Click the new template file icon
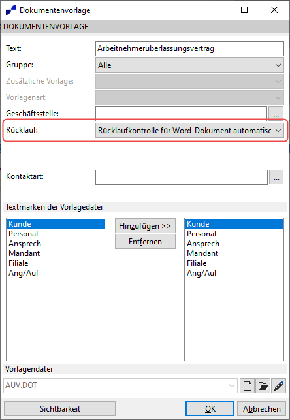The image size is (290, 420). coord(247,386)
